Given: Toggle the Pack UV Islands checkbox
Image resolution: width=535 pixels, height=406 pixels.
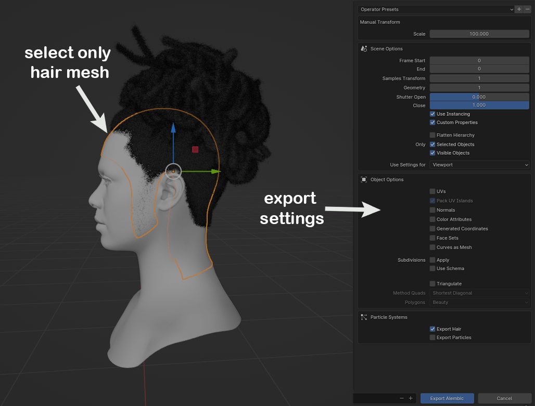Looking at the screenshot, I should coord(432,201).
